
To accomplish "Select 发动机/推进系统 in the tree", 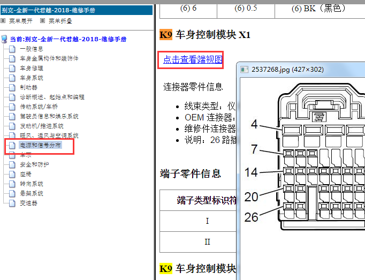I will click(42, 126).
